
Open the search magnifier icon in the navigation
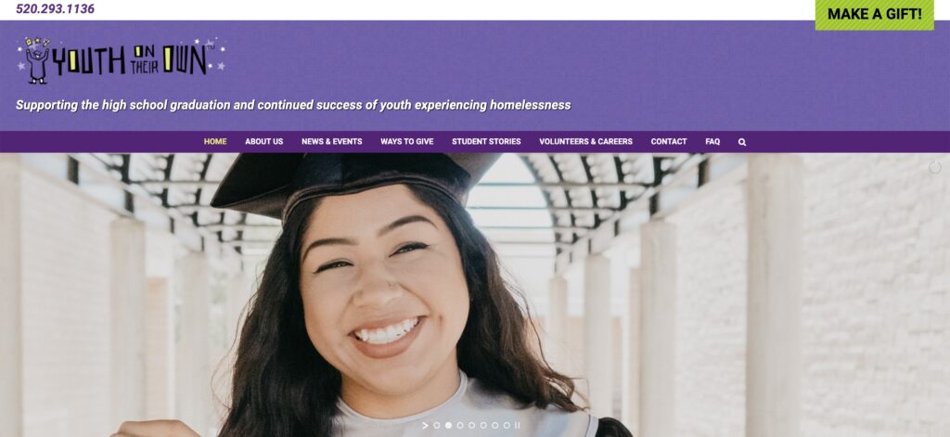pos(741,142)
